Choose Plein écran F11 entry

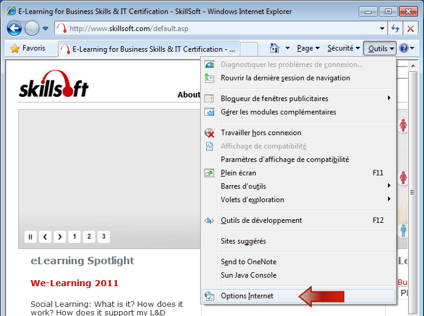[x=299, y=173]
